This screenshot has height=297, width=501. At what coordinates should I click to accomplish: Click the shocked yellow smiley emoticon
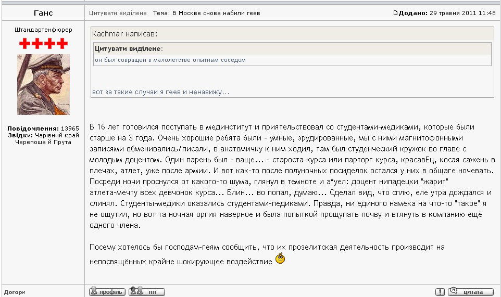click(280, 259)
